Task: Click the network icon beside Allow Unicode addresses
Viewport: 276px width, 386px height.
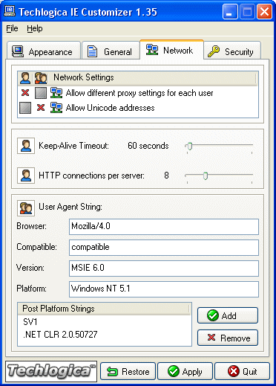Action: coord(56,108)
